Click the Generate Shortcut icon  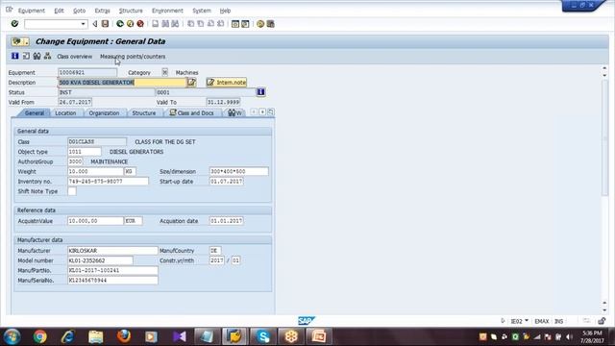point(245,24)
